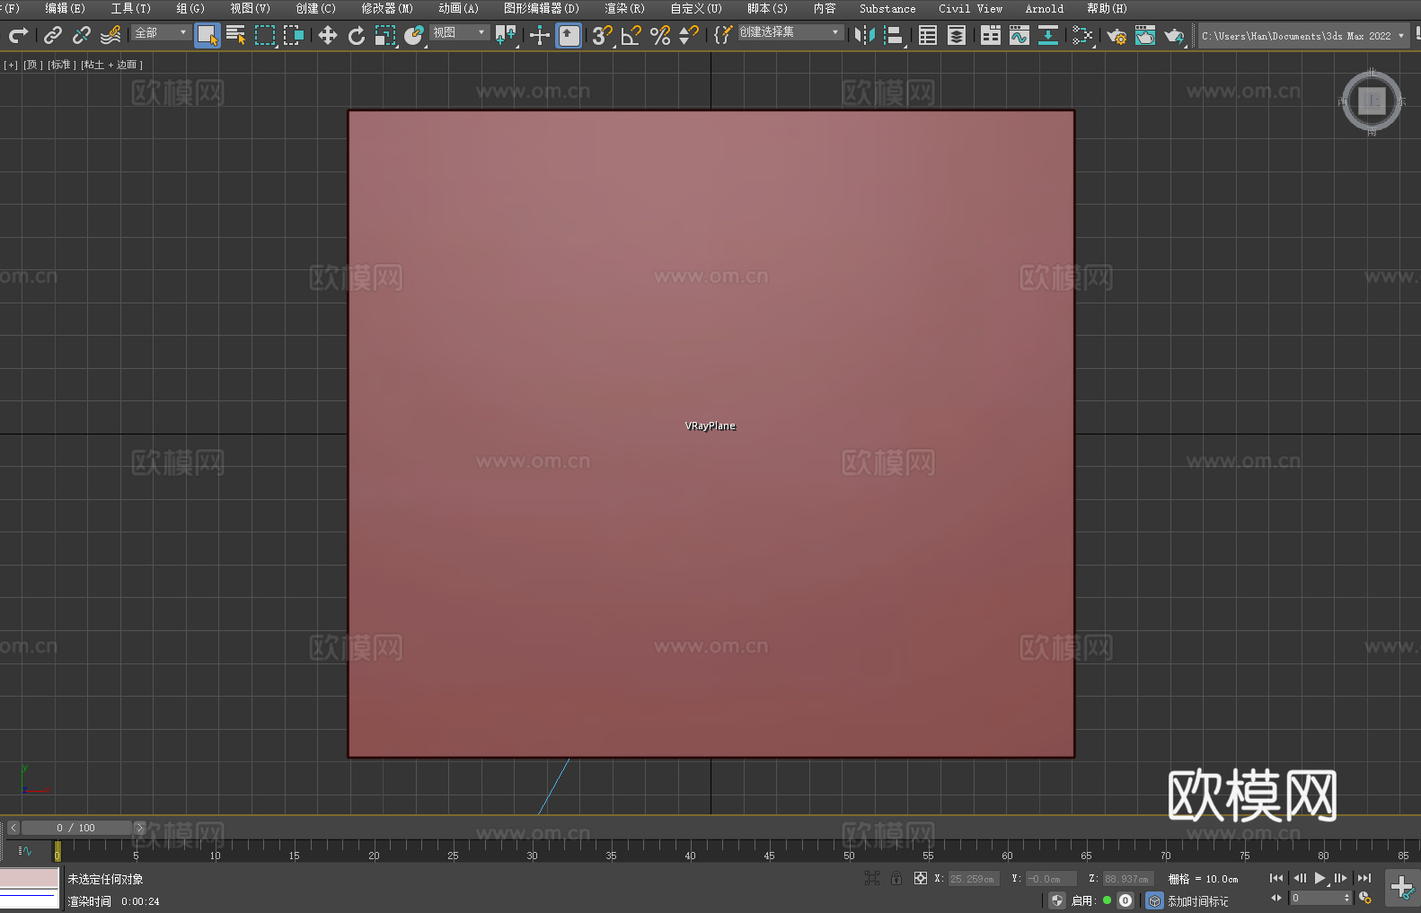Click time slider 0 / 100 handle
This screenshot has height=913, width=1421.
point(76,828)
